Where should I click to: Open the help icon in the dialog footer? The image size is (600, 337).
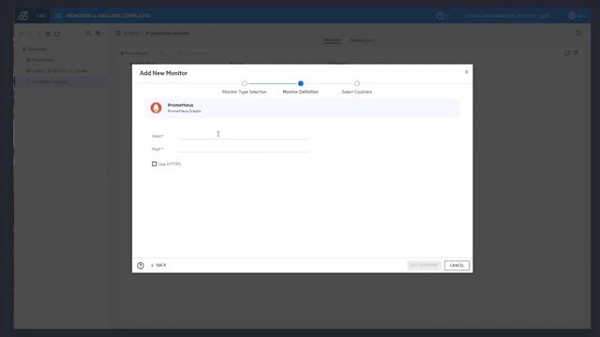click(x=141, y=266)
